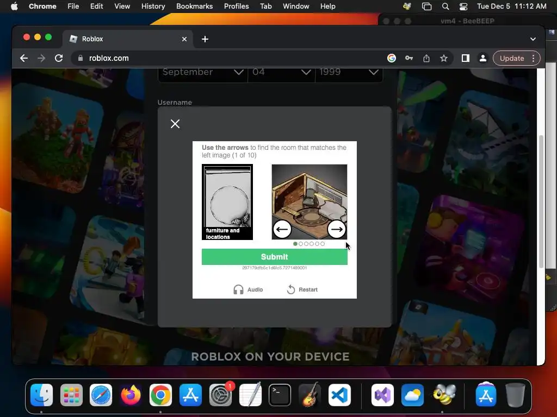Viewport: 557px width, 417px height.
Task: Click the Stage Manager icon in menu bar
Action: coord(426,6)
